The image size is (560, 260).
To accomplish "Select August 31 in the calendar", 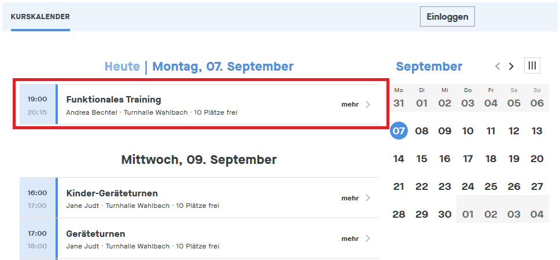I will pos(399,103).
